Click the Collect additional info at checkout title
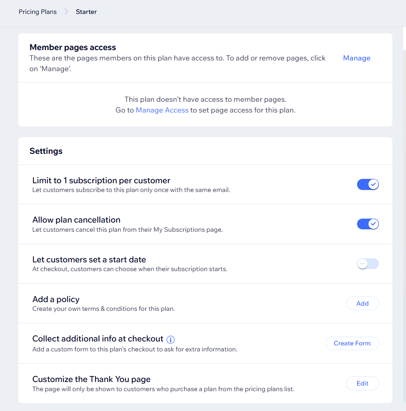The height and width of the screenshot is (411, 406). 98,339
